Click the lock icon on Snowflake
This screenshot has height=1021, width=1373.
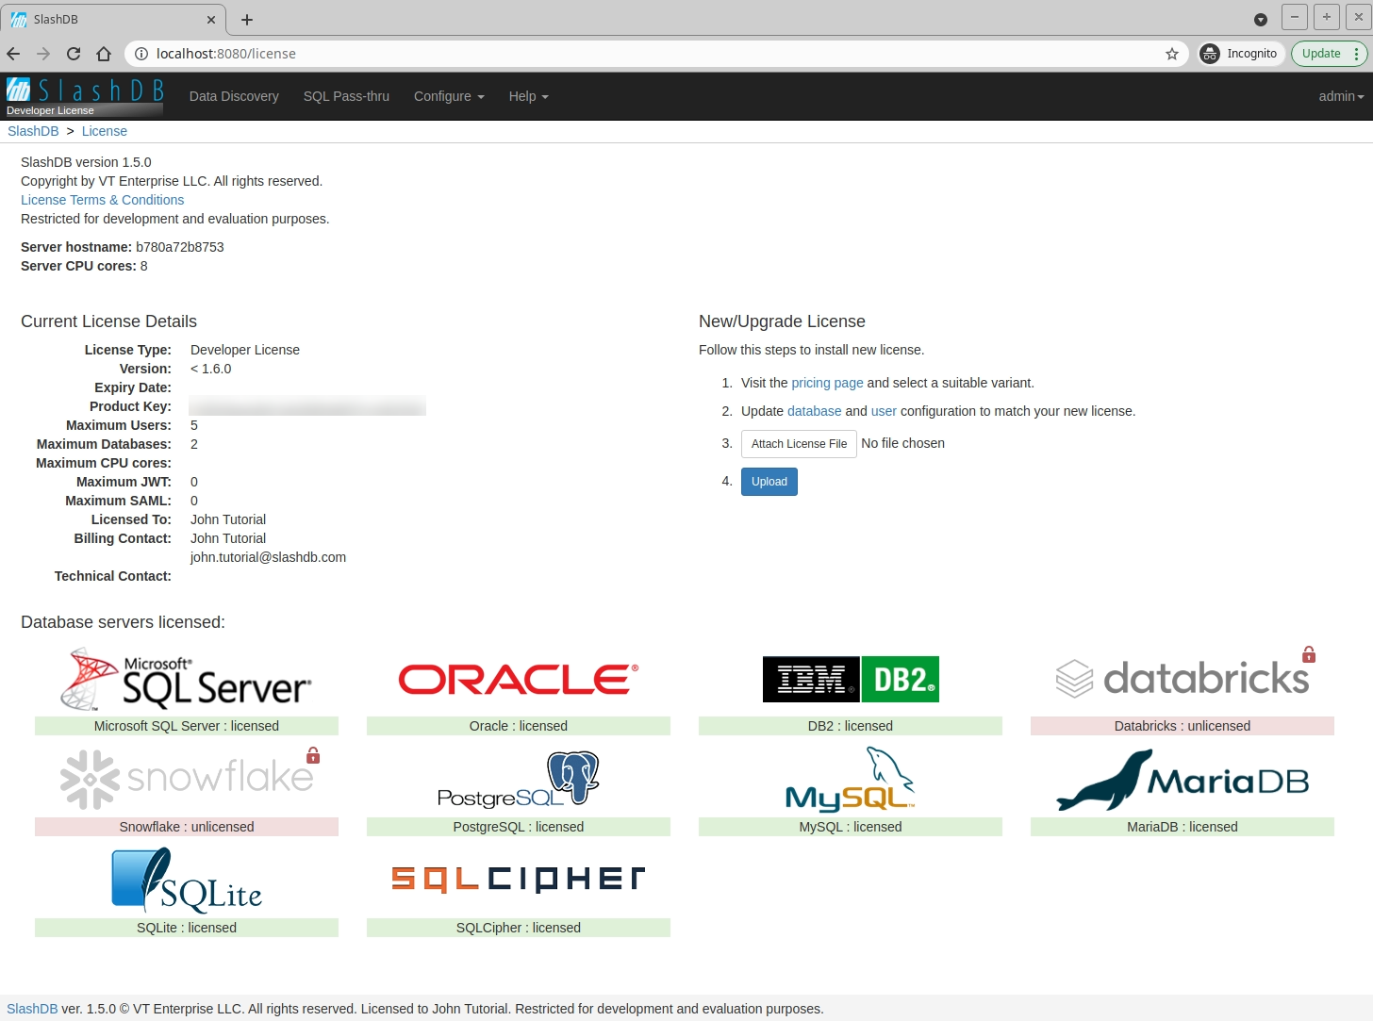point(313,755)
